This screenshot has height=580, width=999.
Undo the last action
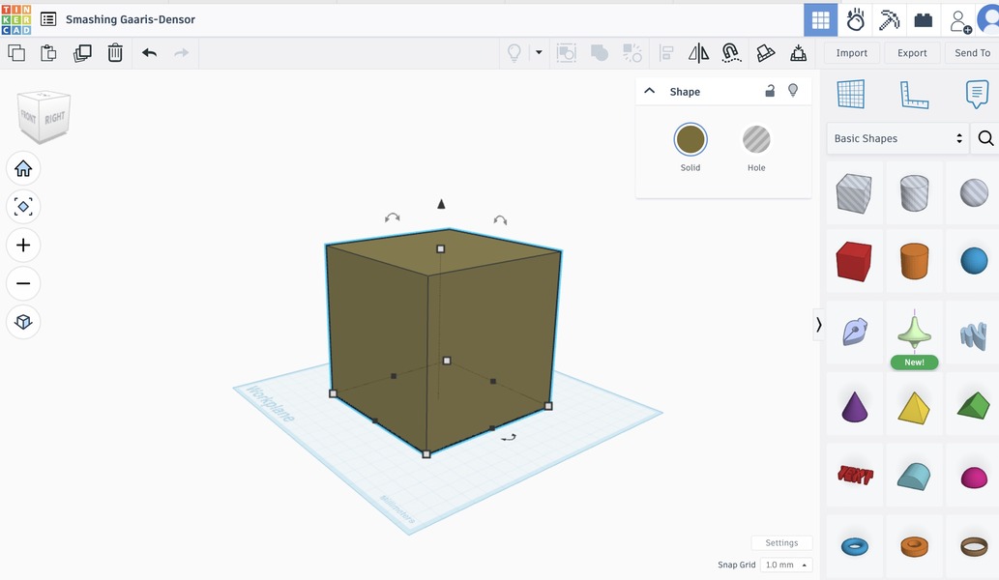tap(149, 53)
